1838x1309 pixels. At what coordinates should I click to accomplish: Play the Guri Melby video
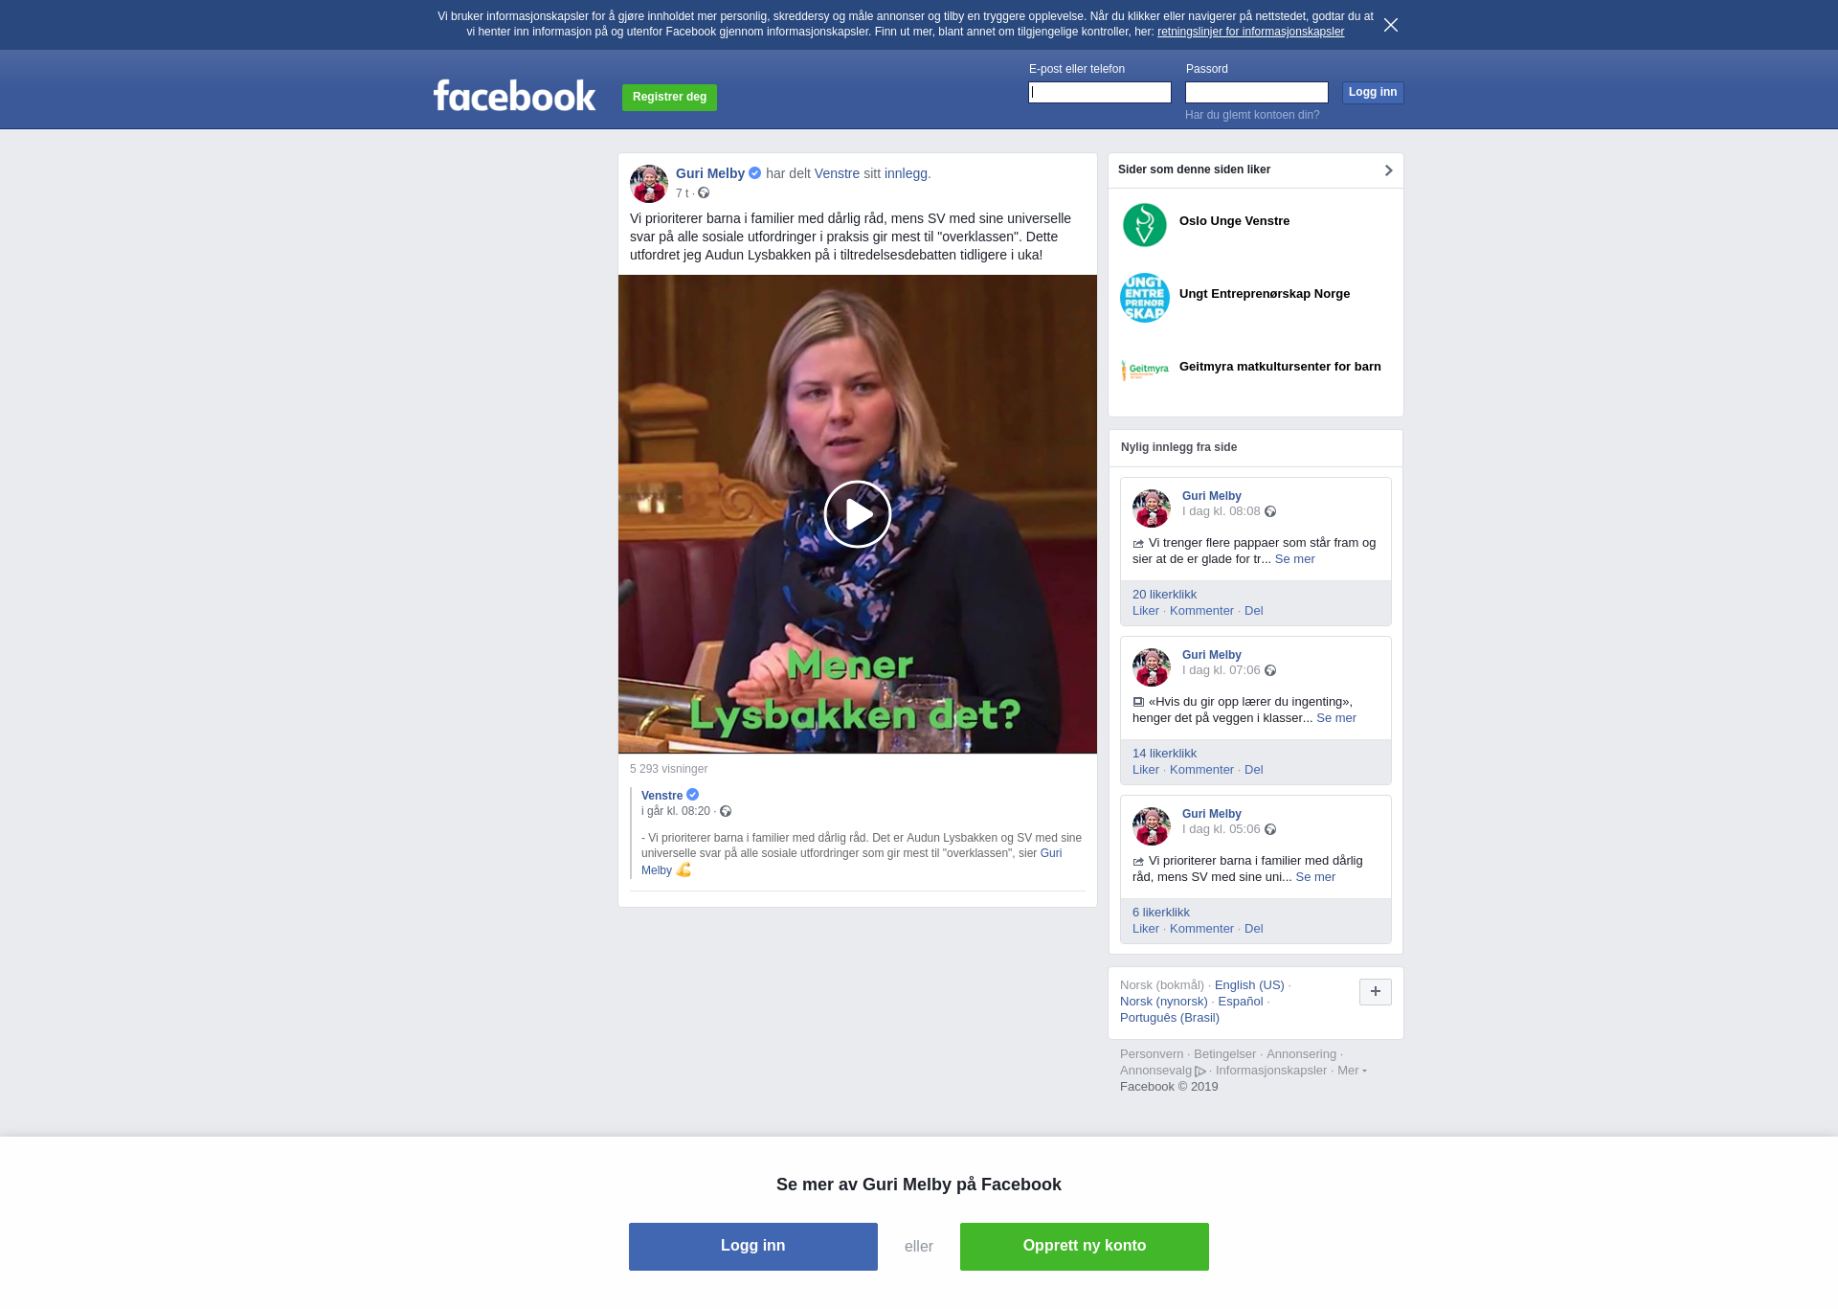[x=857, y=514]
